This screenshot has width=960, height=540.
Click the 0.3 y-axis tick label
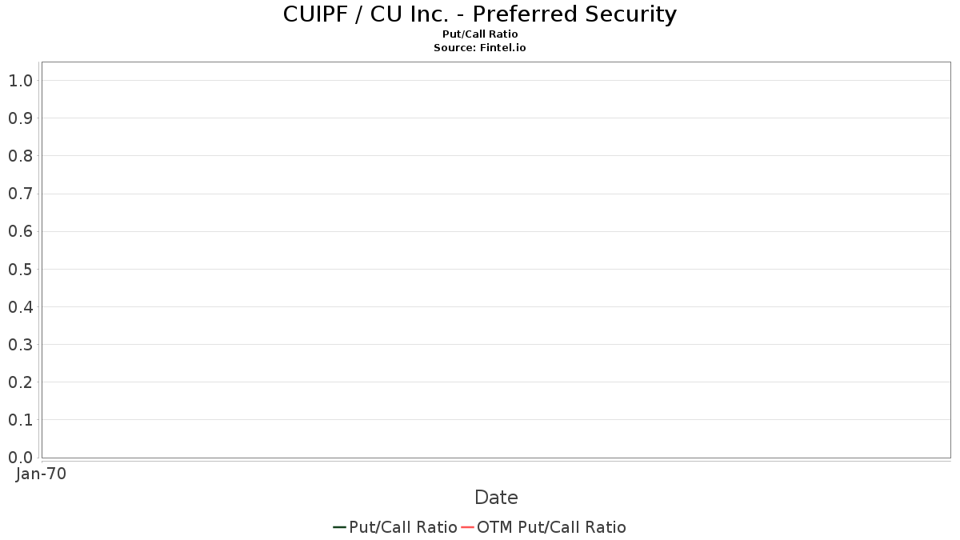[20, 345]
